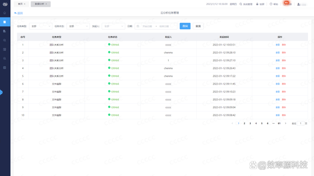View task in row 2
Viewport: 314px width, 176px height.
[x=278, y=53]
